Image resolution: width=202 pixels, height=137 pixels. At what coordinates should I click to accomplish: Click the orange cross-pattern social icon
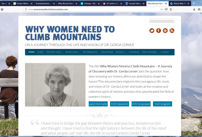click(165, 31)
